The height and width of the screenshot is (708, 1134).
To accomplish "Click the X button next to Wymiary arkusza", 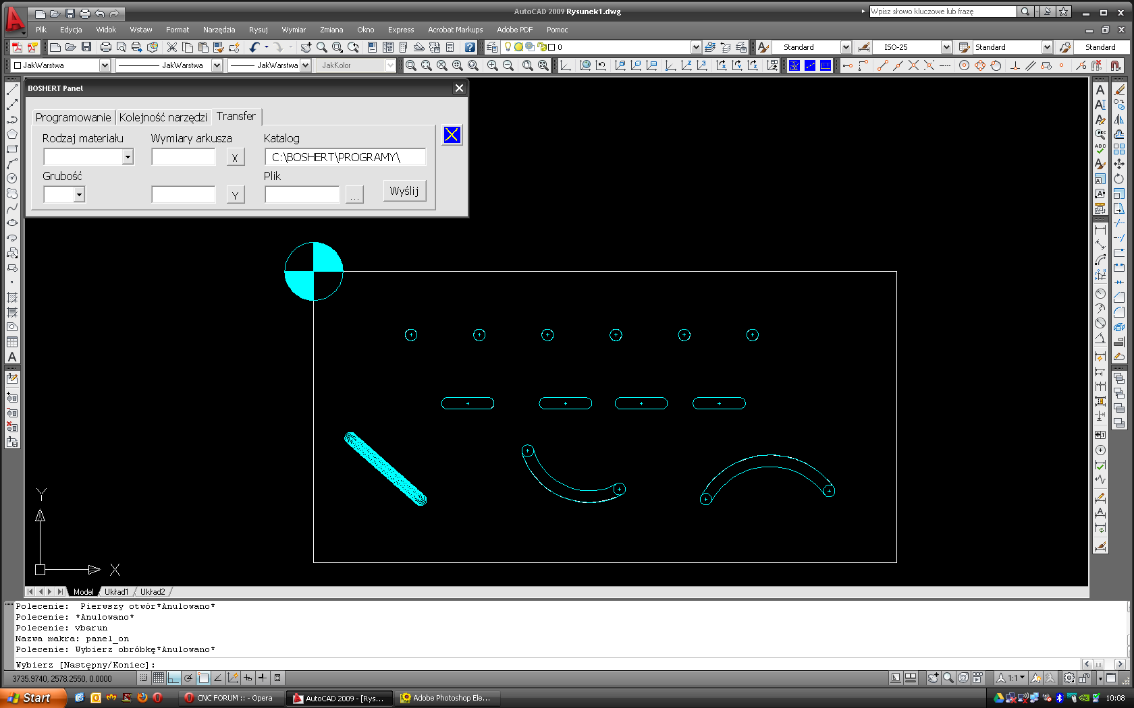I will click(x=235, y=158).
